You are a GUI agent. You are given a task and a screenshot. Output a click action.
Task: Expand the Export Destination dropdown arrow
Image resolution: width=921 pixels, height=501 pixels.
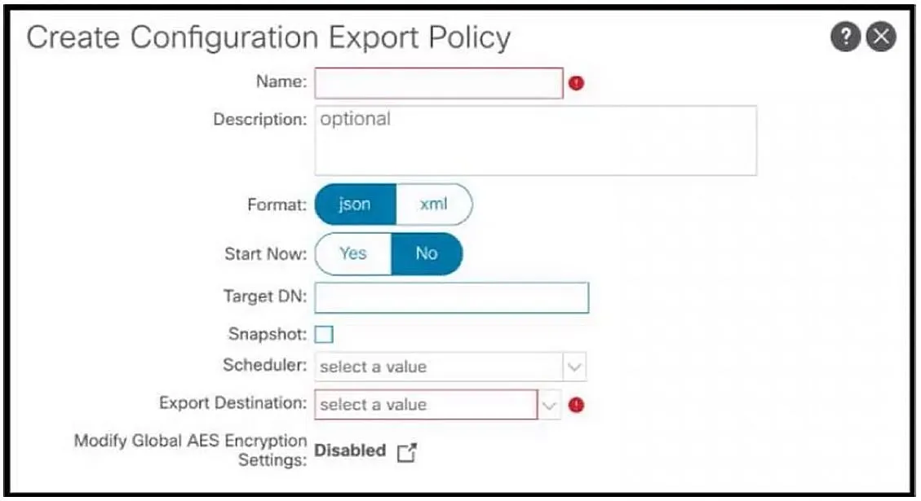[x=549, y=405]
